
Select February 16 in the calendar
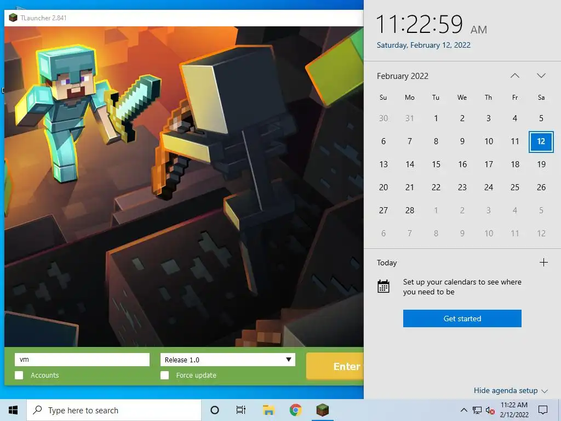pyautogui.click(x=462, y=164)
